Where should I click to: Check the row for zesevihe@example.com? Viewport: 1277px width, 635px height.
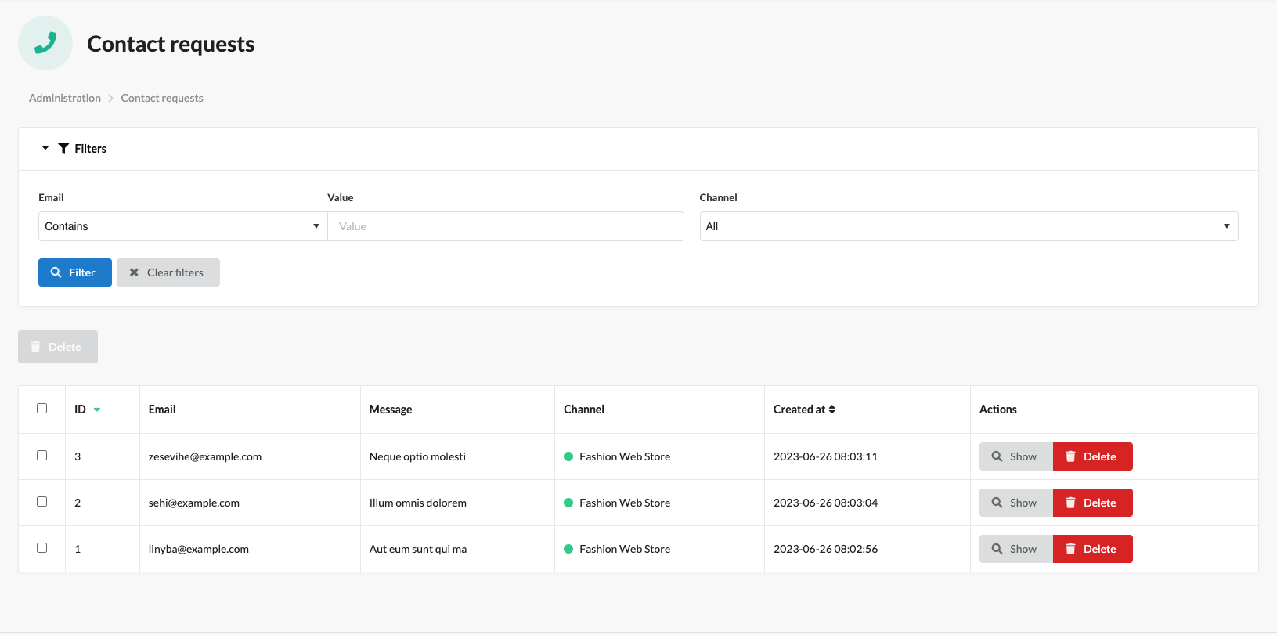[x=42, y=456]
